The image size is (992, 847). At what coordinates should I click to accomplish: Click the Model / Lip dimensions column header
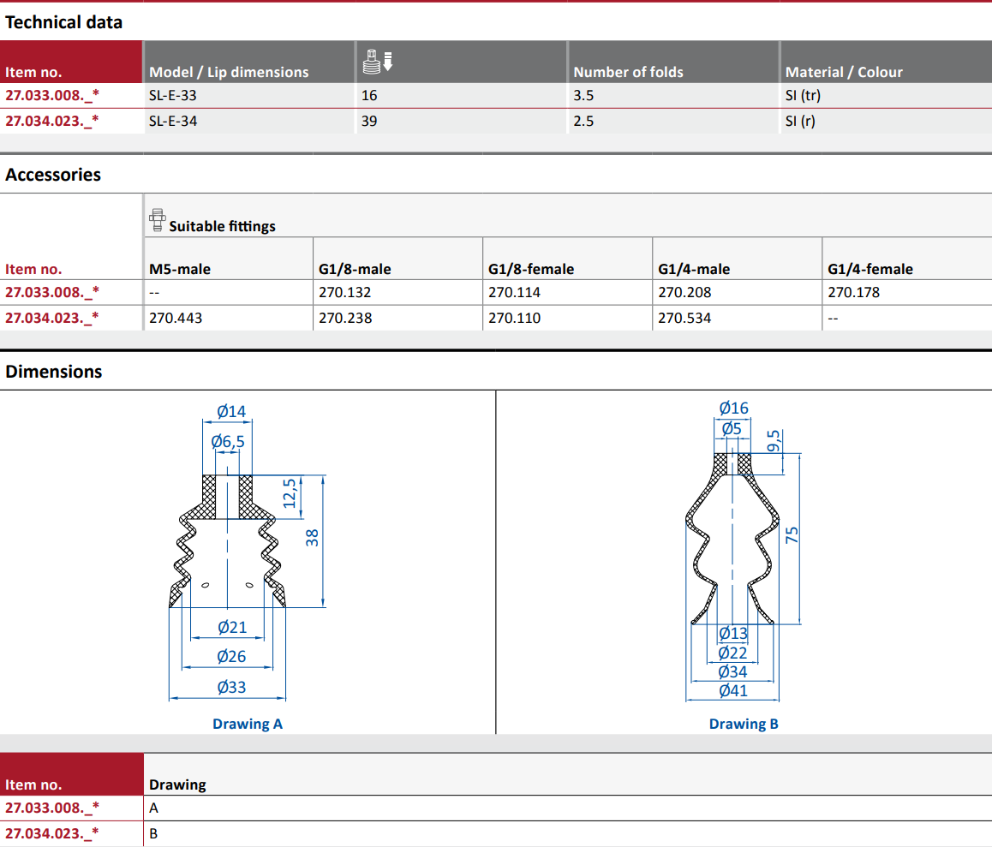coord(229,72)
